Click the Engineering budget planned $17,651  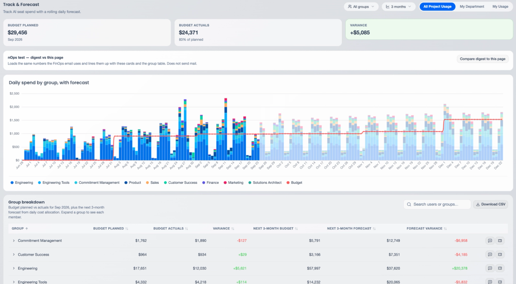140,268
